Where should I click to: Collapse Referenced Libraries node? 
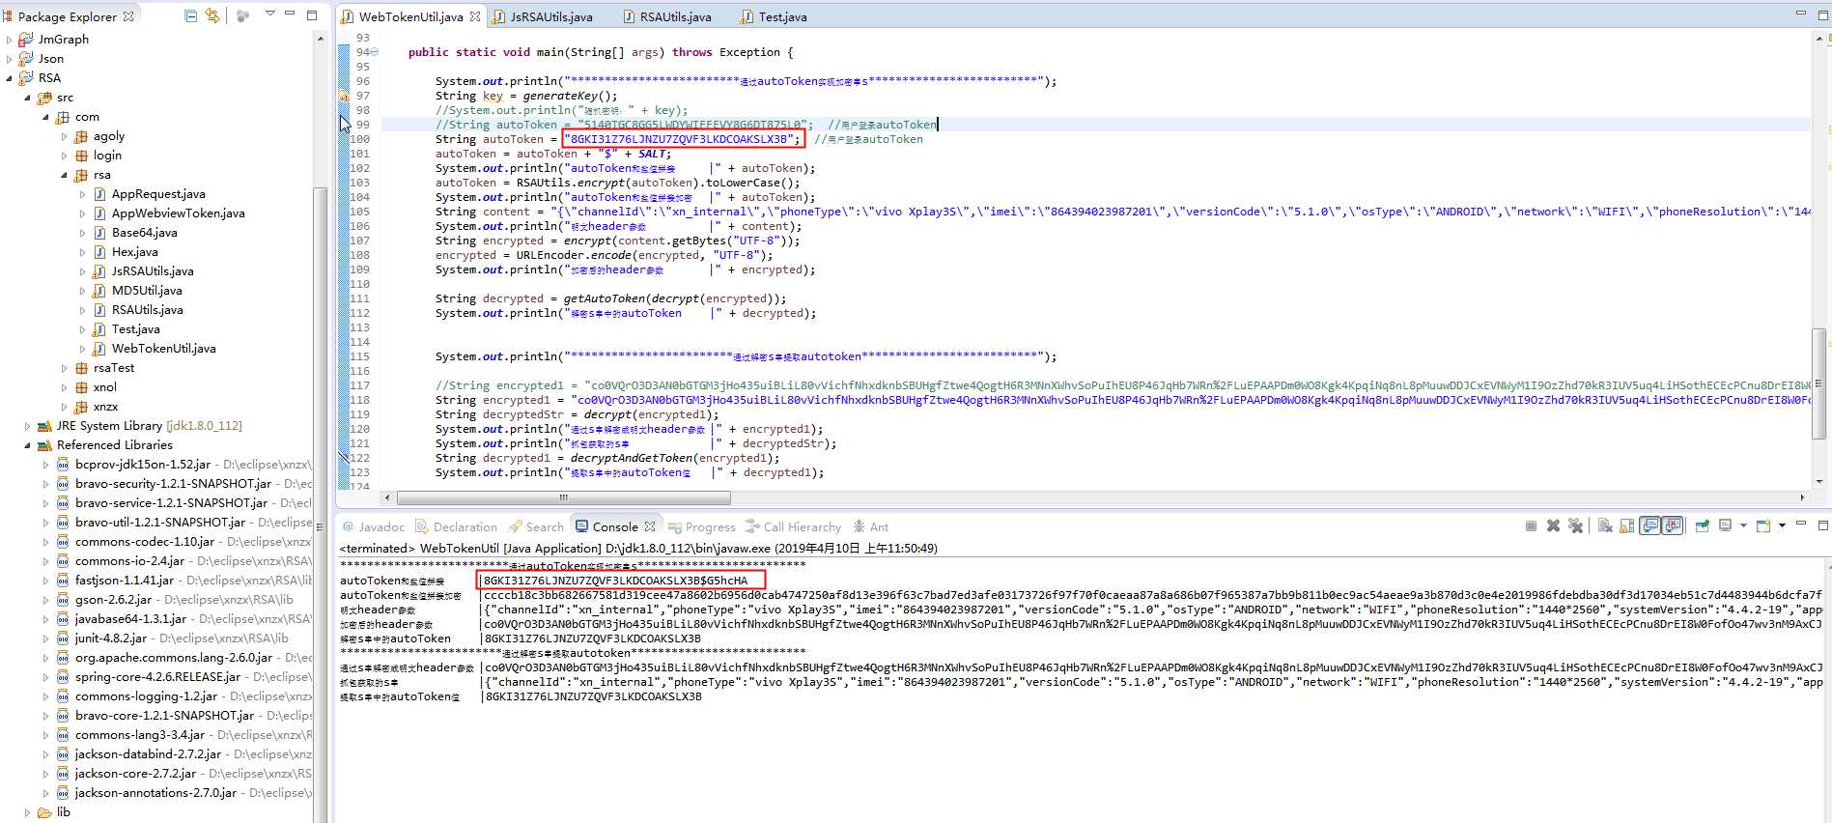pyautogui.click(x=27, y=445)
